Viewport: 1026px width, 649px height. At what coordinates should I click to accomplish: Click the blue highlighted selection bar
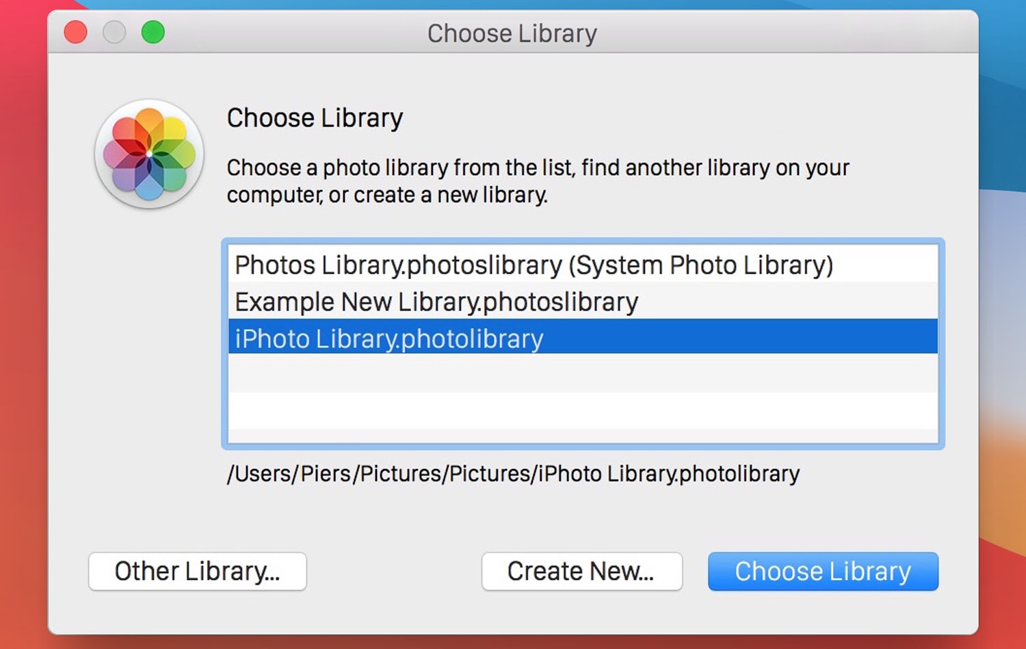tap(752, 338)
